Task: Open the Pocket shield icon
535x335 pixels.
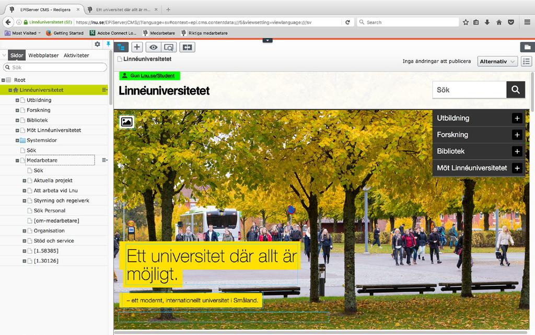Action: coord(511,22)
